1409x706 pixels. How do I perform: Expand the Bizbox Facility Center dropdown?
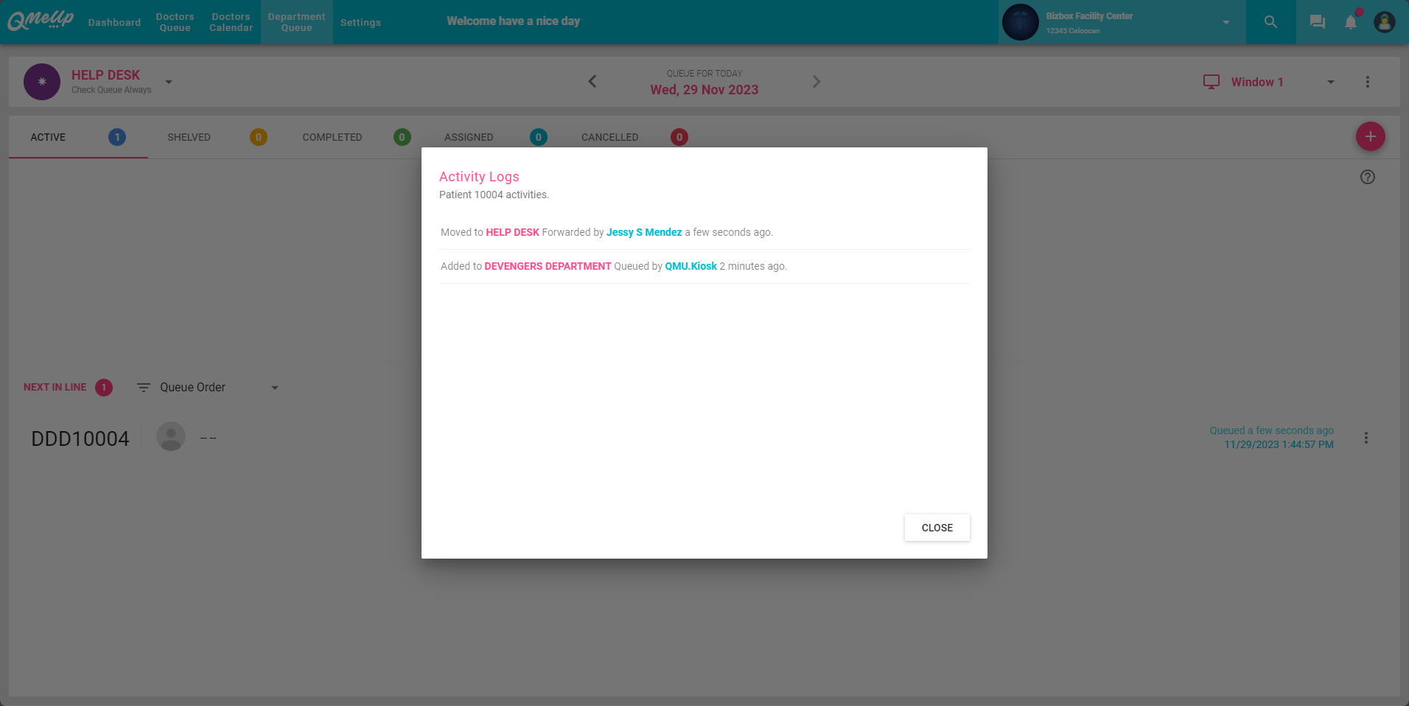(1226, 22)
